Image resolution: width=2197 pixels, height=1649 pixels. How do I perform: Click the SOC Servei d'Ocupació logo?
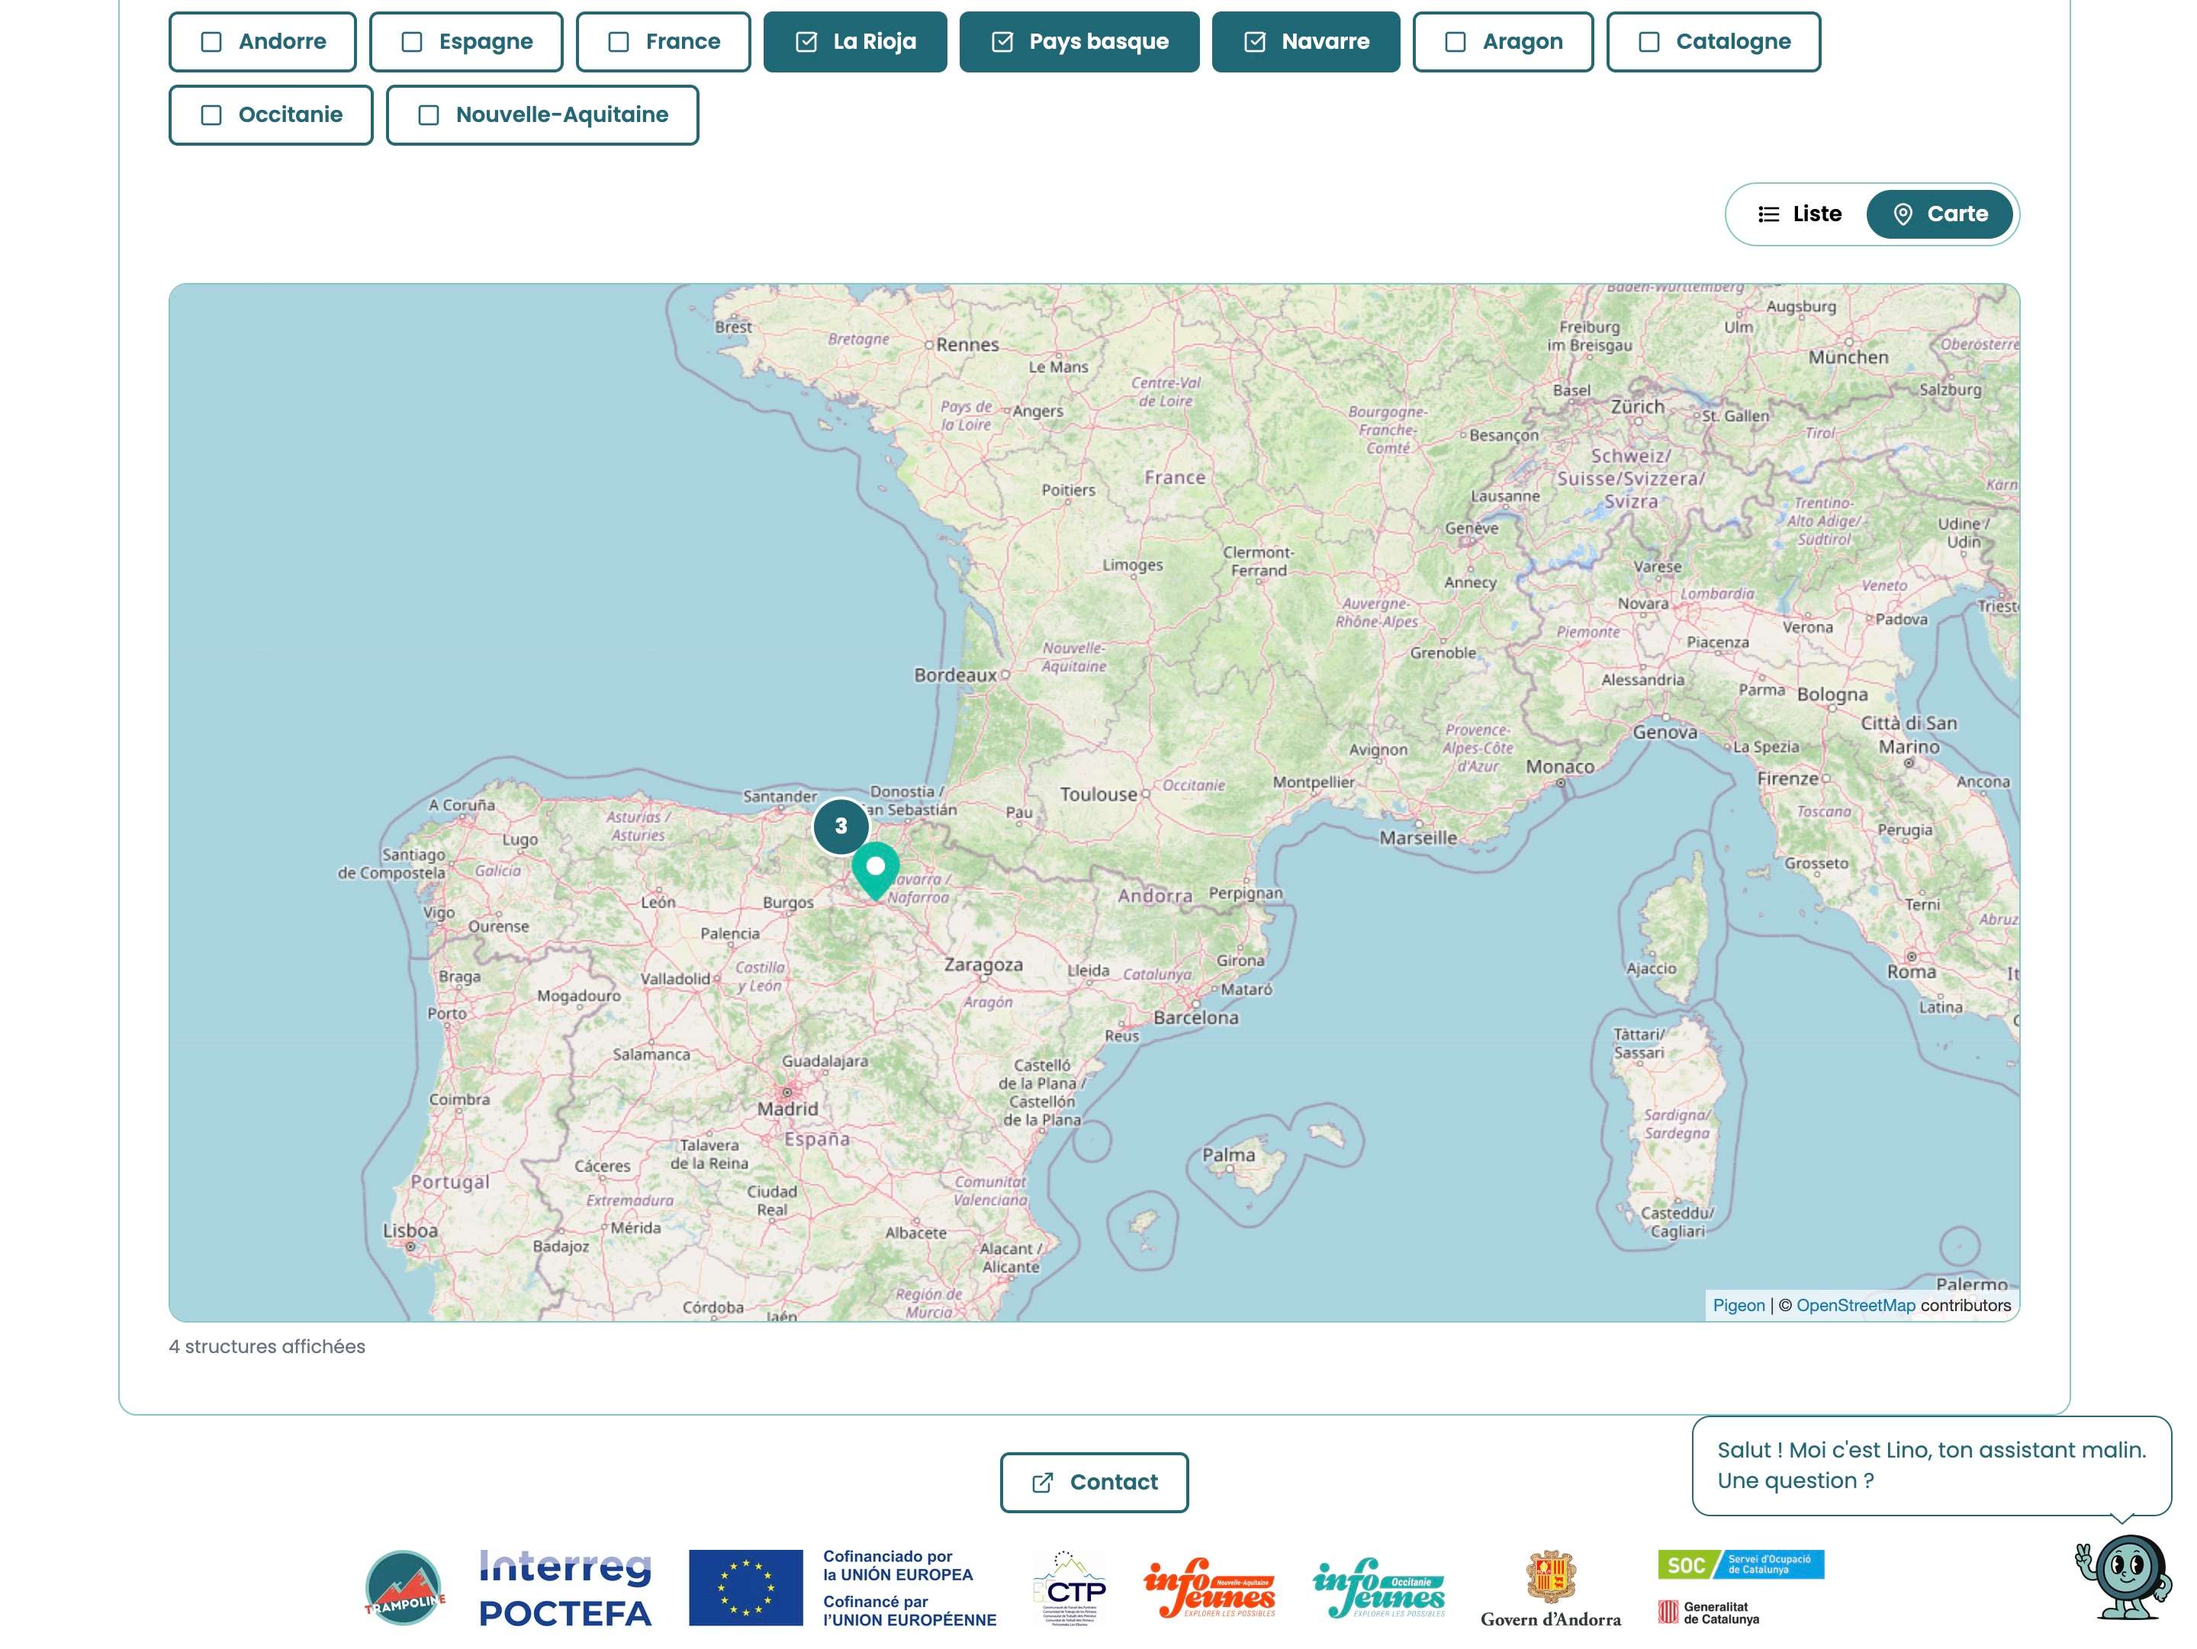click(1740, 1564)
